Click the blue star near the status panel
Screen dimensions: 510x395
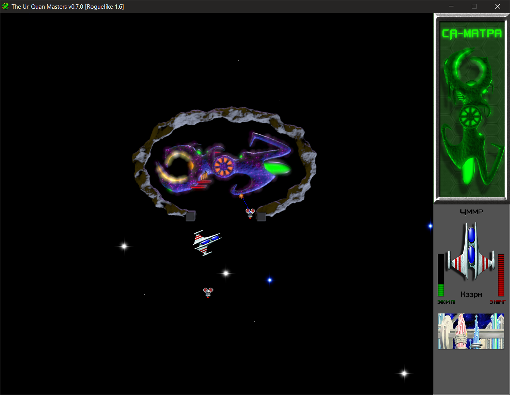430,226
